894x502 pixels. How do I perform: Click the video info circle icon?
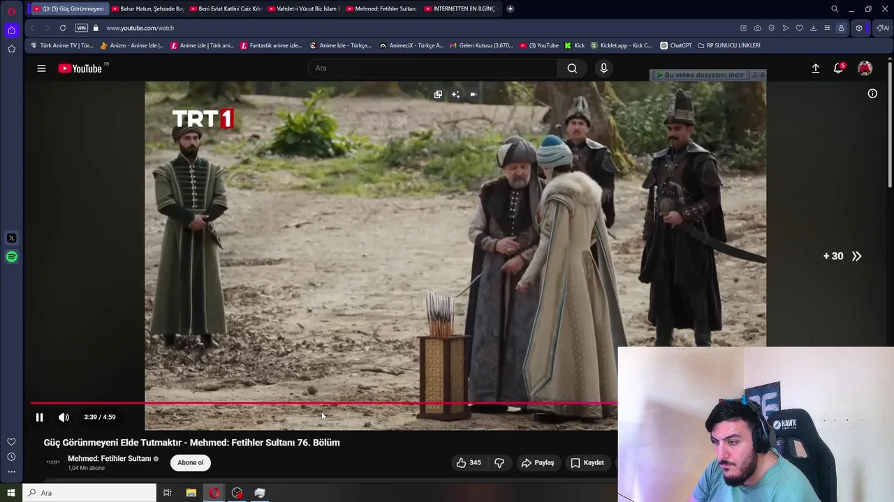[872, 93]
